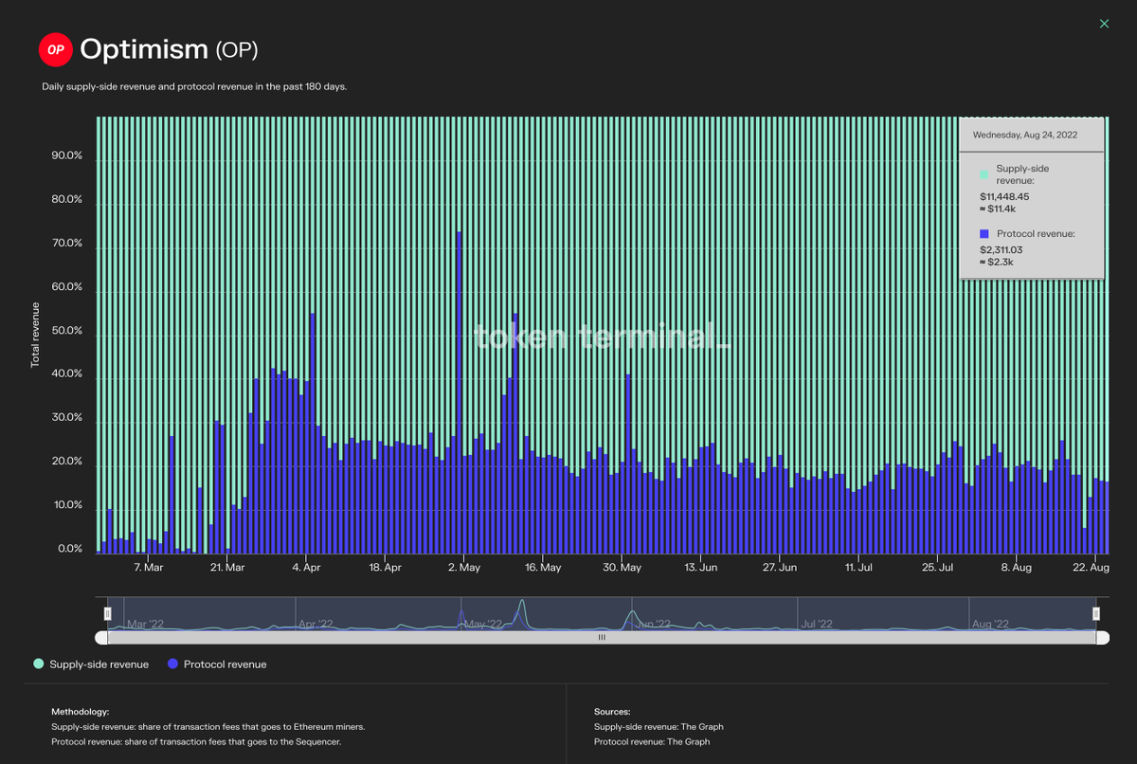Click the May '22 spike in the minimap overview
The width and height of the screenshot is (1137, 764).
[x=524, y=607]
